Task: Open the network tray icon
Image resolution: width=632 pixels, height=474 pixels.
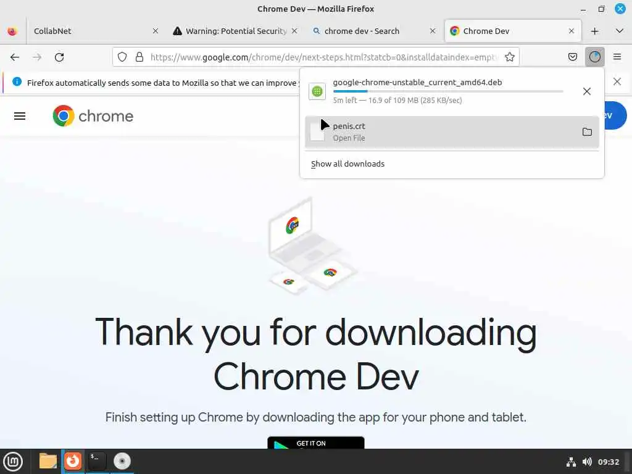Action: pyautogui.click(x=571, y=462)
